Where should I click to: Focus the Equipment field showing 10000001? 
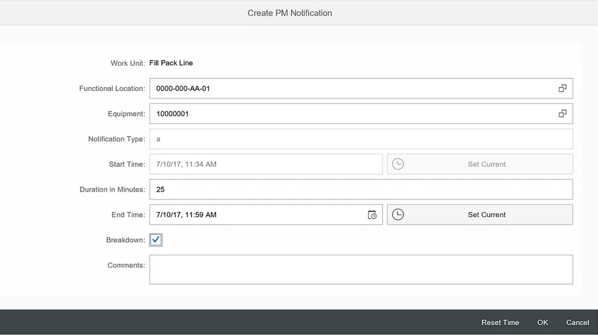click(x=351, y=114)
